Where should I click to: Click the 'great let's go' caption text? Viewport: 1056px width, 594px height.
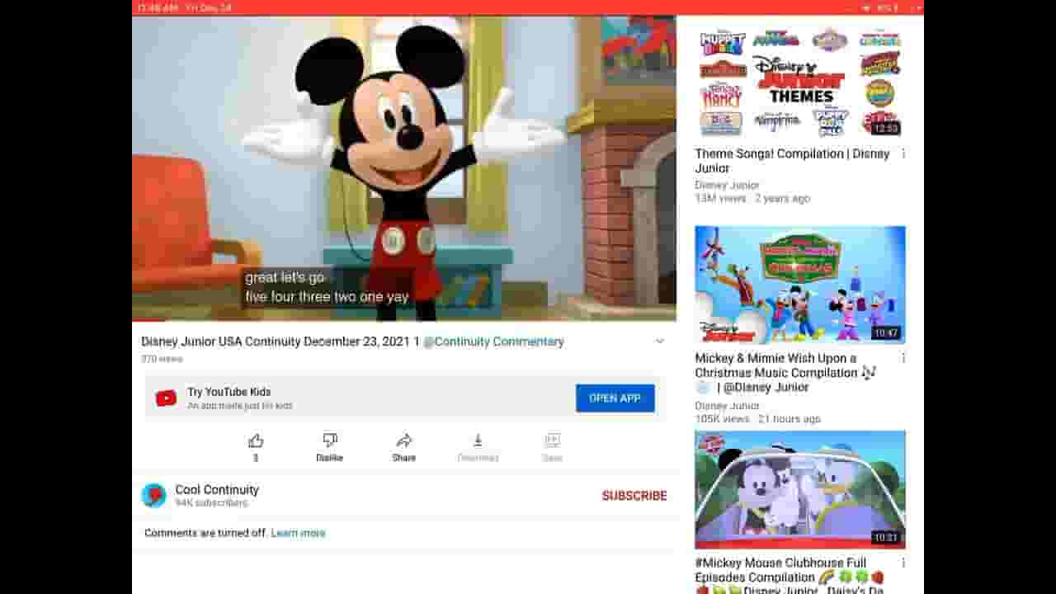click(285, 278)
